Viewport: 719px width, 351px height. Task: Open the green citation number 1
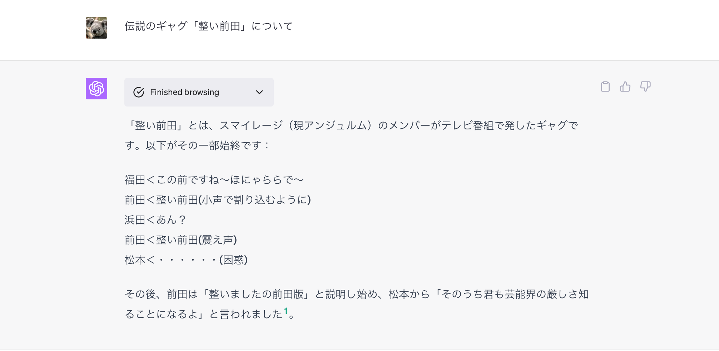tap(286, 311)
